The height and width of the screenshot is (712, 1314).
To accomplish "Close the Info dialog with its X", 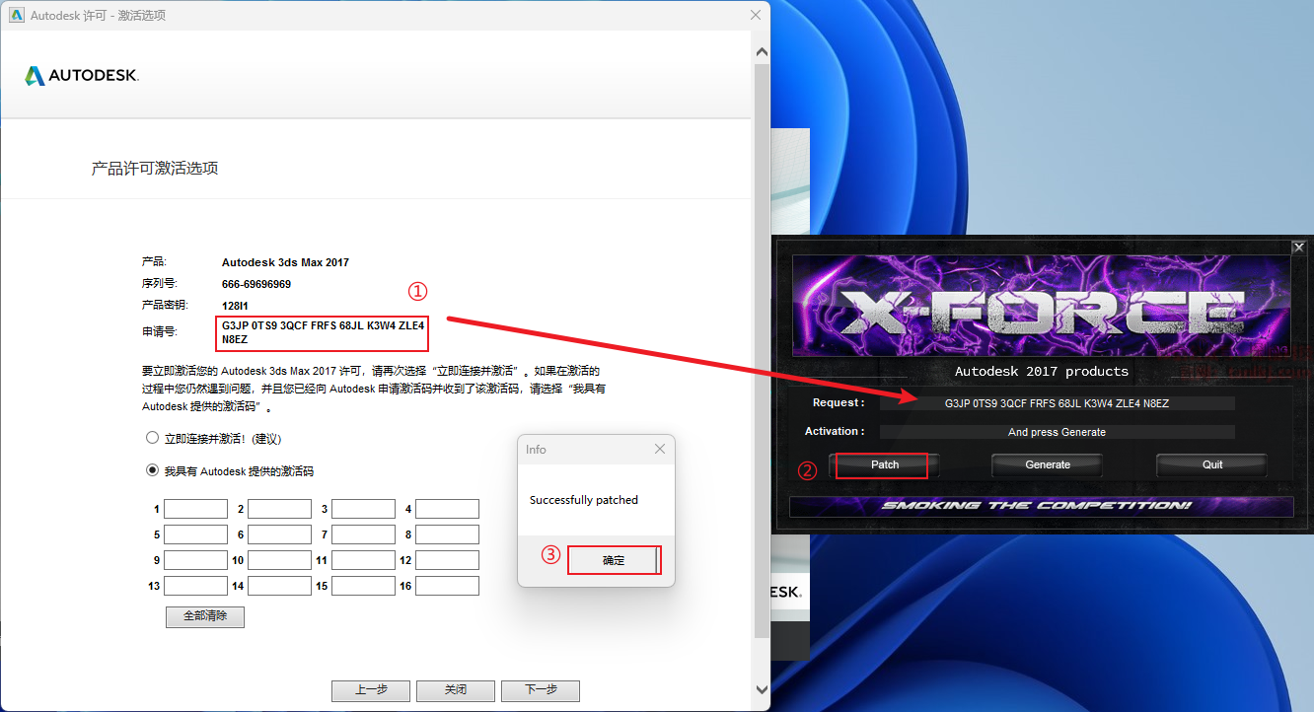I will click(660, 450).
